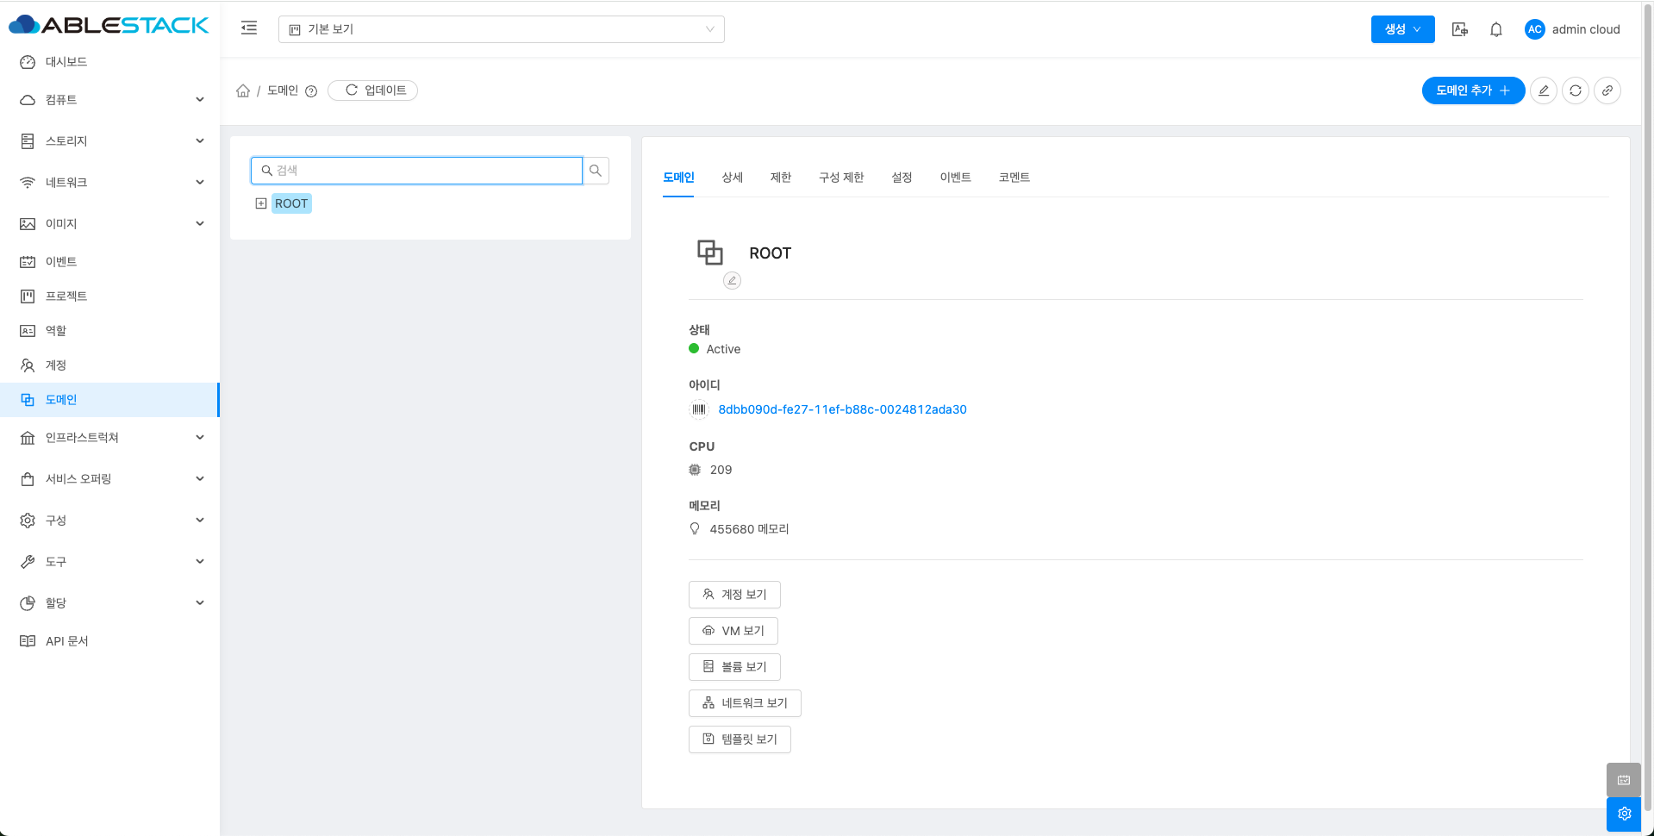Image resolution: width=1654 pixels, height=836 pixels.
Task: Click the notification bell icon
Action: point(1496,29)
